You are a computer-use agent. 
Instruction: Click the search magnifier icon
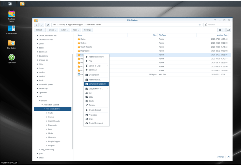tap(206, 25)
